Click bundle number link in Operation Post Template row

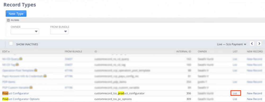(x=69, y=71)
